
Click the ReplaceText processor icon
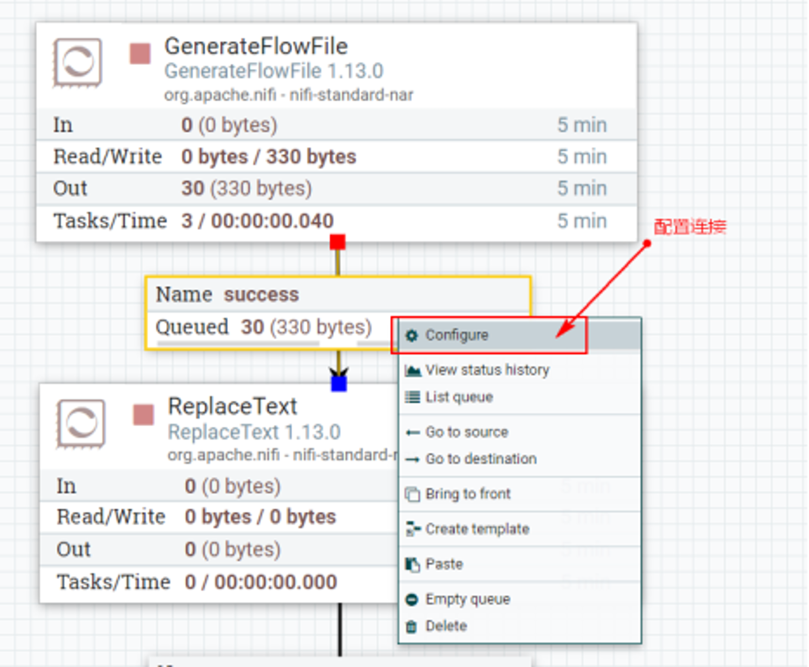(x=81, y=424)
